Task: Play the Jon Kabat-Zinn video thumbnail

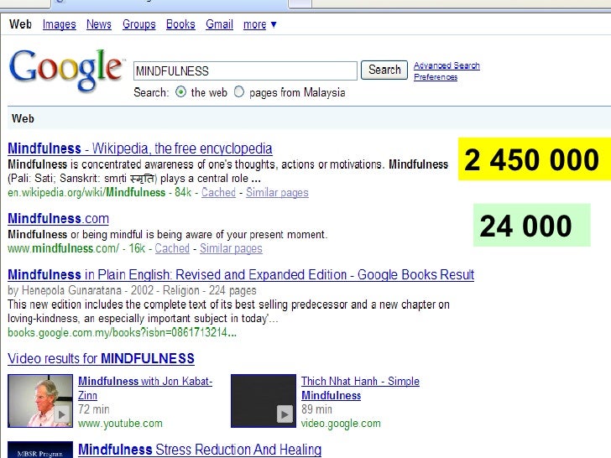Action: pos(40,401)
